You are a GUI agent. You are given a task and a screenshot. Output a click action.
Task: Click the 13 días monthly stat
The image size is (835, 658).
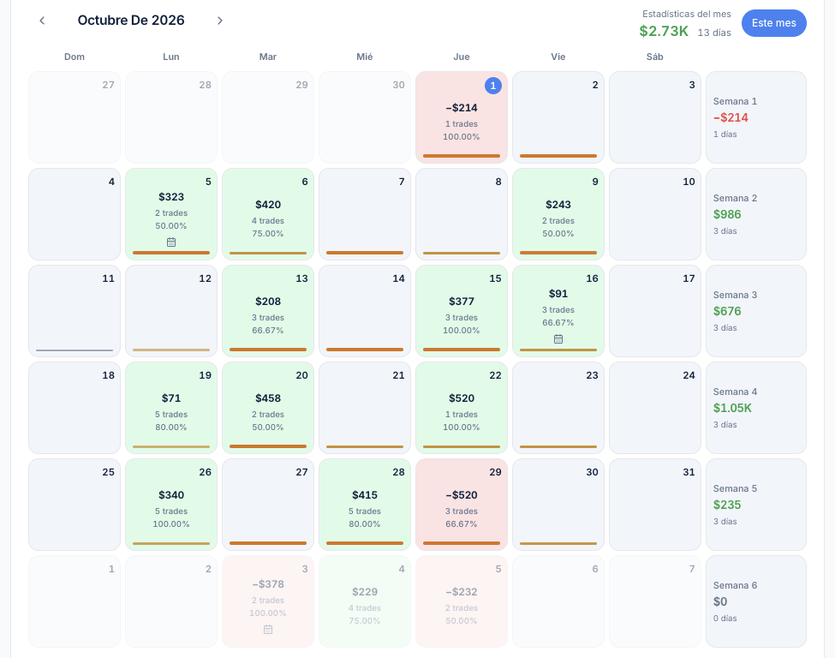click(714, 33)
